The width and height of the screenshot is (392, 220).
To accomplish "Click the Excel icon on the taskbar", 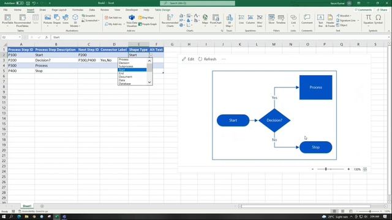I will pyautogui.click(x=57, y=217).
